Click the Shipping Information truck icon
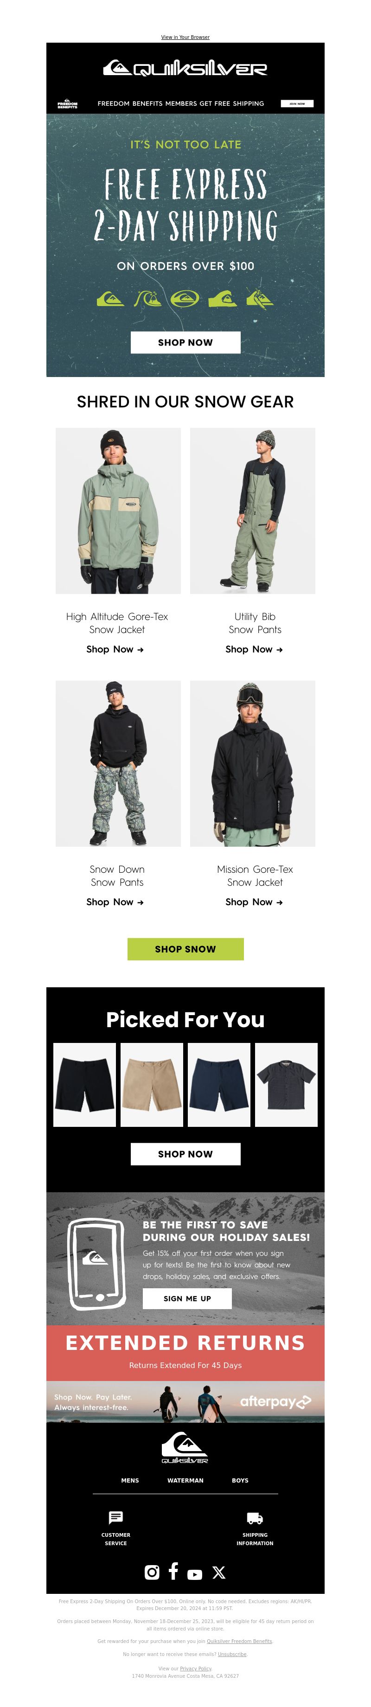 [x=255, y=1518]
